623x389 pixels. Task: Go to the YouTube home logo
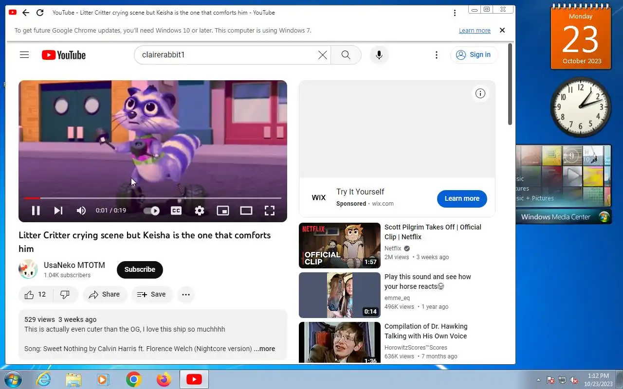click(64, 55)
